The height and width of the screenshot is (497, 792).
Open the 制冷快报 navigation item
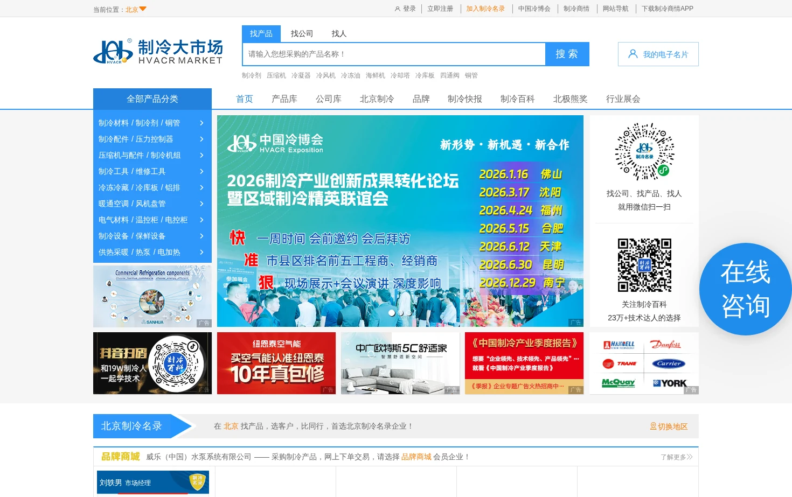tap(465, 99)
